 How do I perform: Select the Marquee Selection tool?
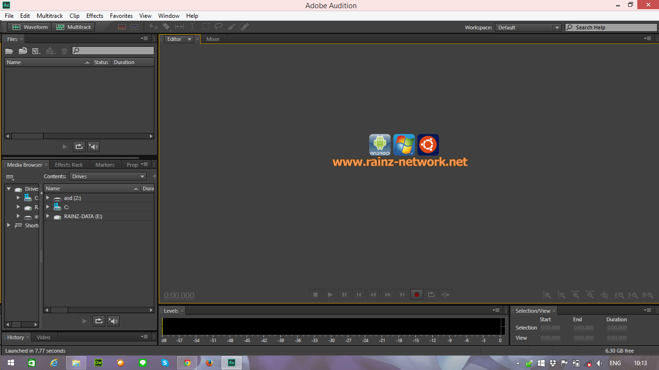coord(206,27)
